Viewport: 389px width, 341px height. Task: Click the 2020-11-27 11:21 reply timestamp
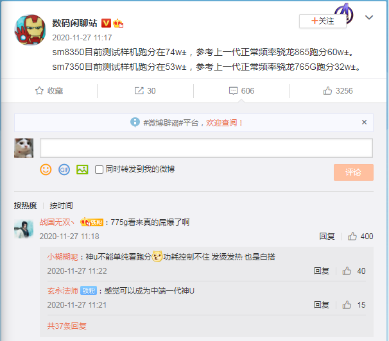pyautogui.click(x=77, y=305)
